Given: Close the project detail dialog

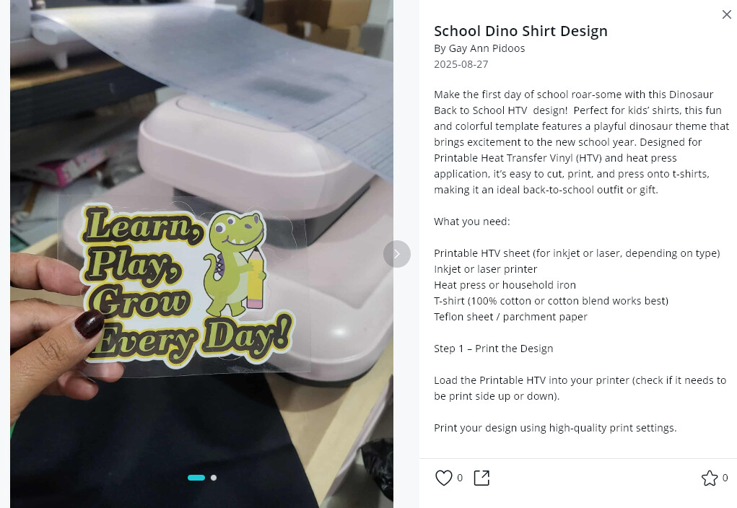Looking at the screenshot, I should pos(726,14).
